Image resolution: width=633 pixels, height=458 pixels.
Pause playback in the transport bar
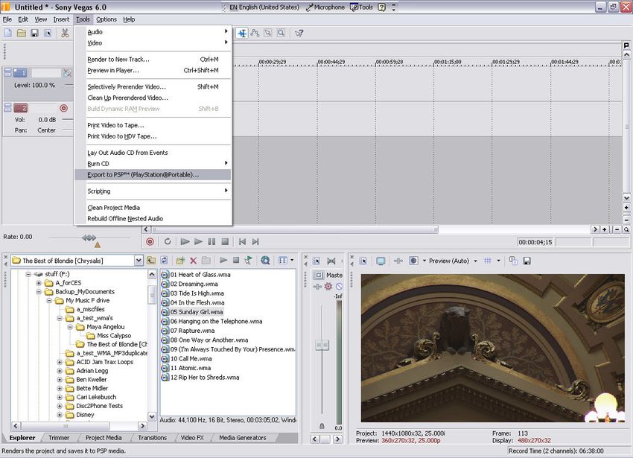click(x=211, y=241)
